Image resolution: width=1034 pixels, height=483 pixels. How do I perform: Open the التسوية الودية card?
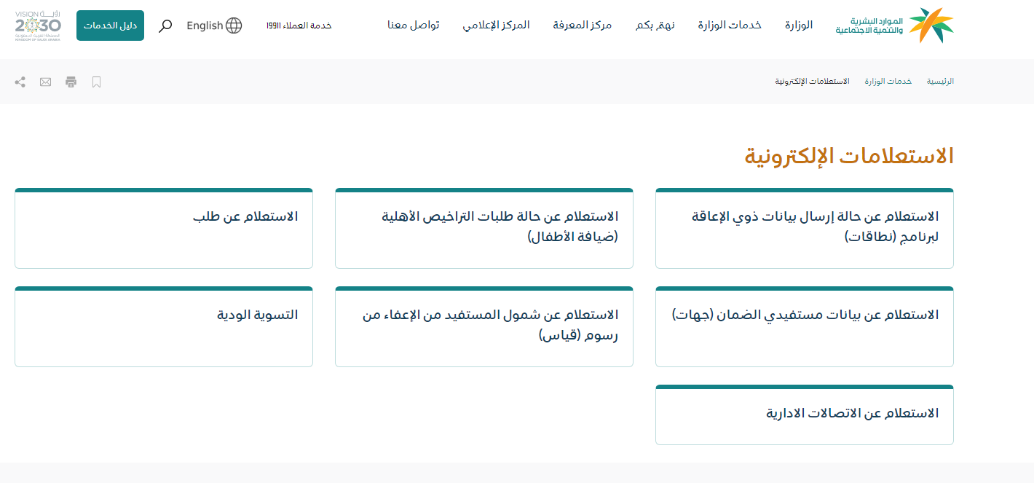click(164, 327)
